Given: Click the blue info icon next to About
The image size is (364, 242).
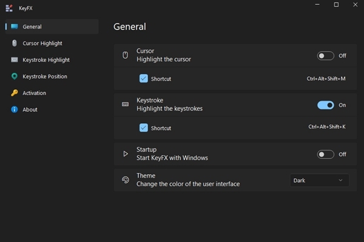Looking at the screenshot, I should pos(15,110).
